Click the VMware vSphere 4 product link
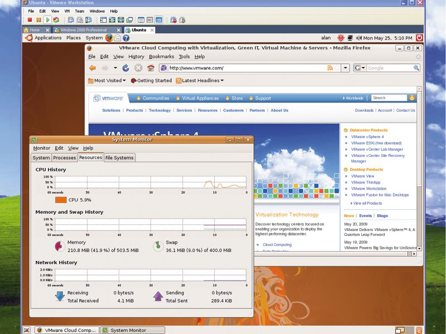Screen dimensions: 446x334 (x=367, y=136)
